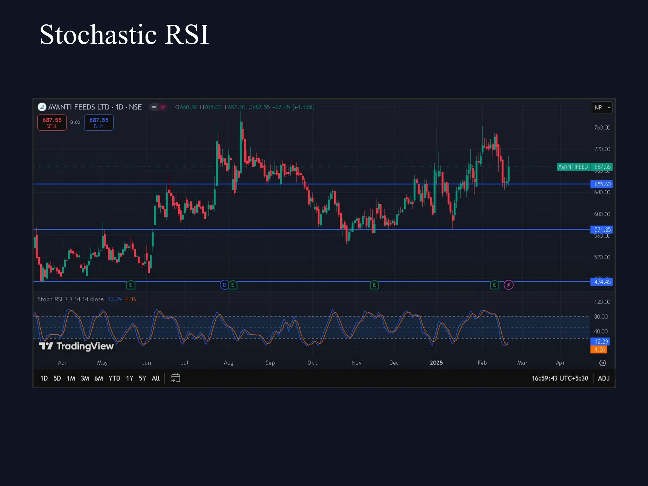This screenshot has width=648, height=486.
Task: Click the 655.60 horizontal line price label
Action: [602, 184]
